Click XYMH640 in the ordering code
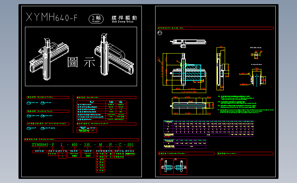The width and height of the screenshot is (297, 183). pyautogui.click(x=40, y=145)
